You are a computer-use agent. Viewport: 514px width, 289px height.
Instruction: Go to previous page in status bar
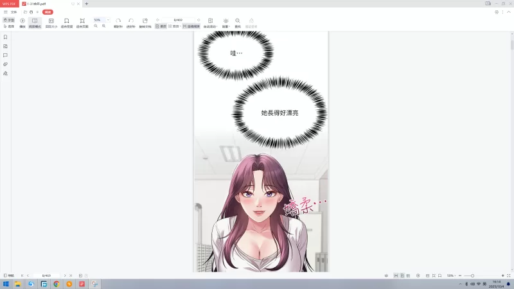[28, 276]
